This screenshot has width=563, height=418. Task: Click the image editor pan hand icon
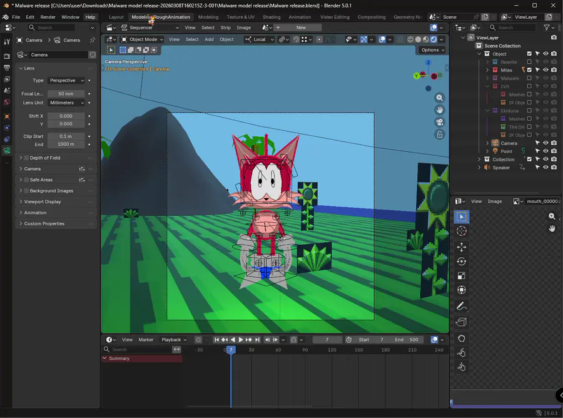click(552, 228)
